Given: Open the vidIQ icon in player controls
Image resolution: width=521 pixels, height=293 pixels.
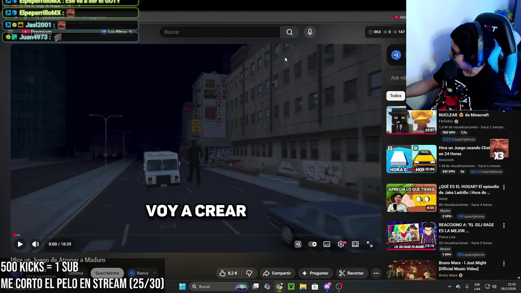Looking at the screenshot, I should (298, 244).
